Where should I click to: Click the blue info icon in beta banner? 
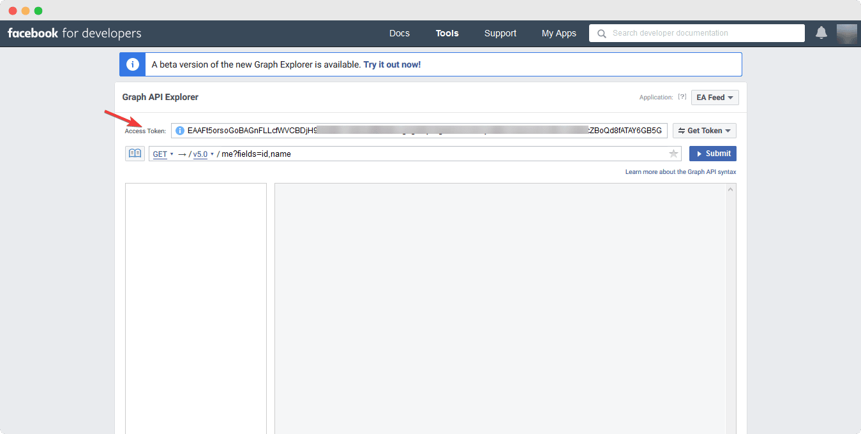tap(133, 64)
